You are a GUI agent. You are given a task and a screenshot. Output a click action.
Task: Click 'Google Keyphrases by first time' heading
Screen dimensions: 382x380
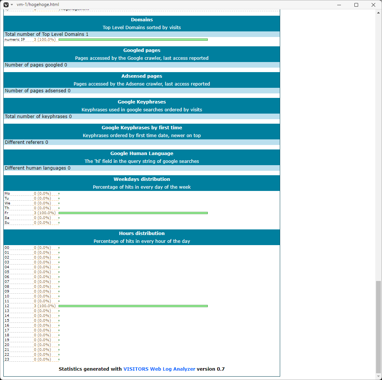coord(142,127)
